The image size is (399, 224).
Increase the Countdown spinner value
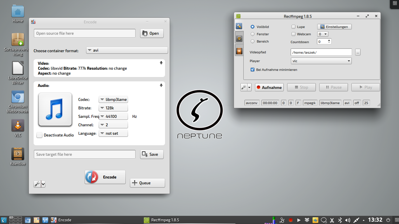(329, 40)
